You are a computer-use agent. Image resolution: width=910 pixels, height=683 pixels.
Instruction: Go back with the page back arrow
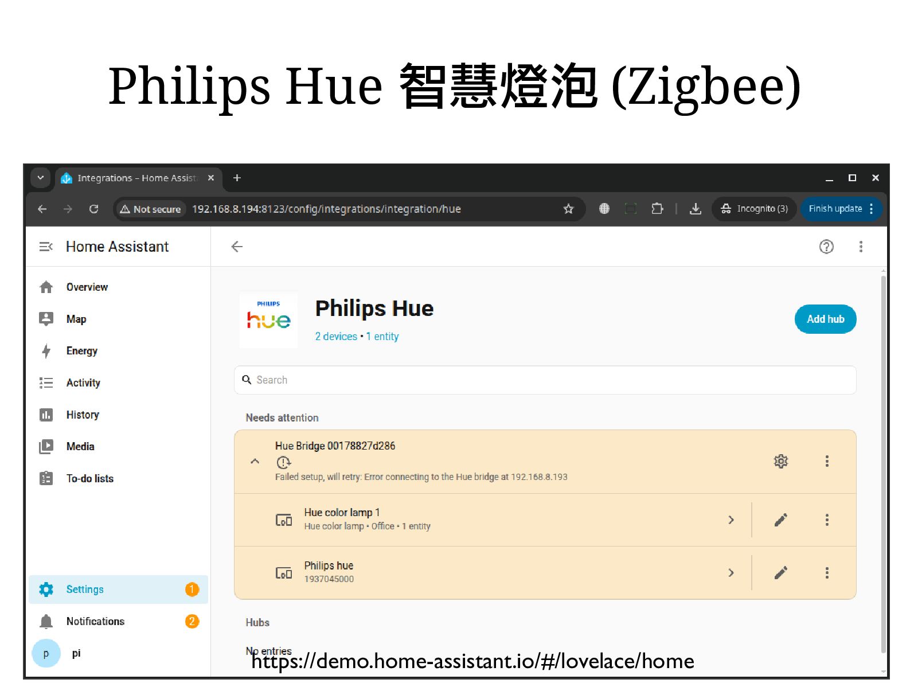(x=237, y=247)
